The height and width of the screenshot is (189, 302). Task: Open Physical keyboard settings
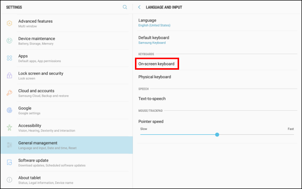(x=218, y=77)
